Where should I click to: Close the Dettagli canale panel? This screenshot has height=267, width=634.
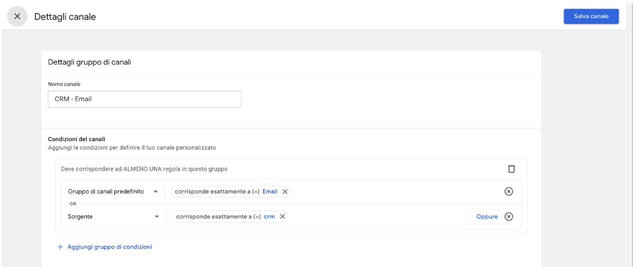coord(17,17)
